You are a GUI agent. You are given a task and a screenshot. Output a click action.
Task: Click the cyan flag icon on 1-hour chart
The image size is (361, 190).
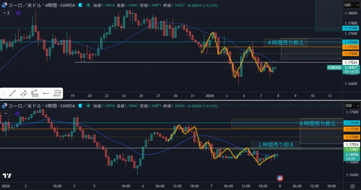pos(80,106)
